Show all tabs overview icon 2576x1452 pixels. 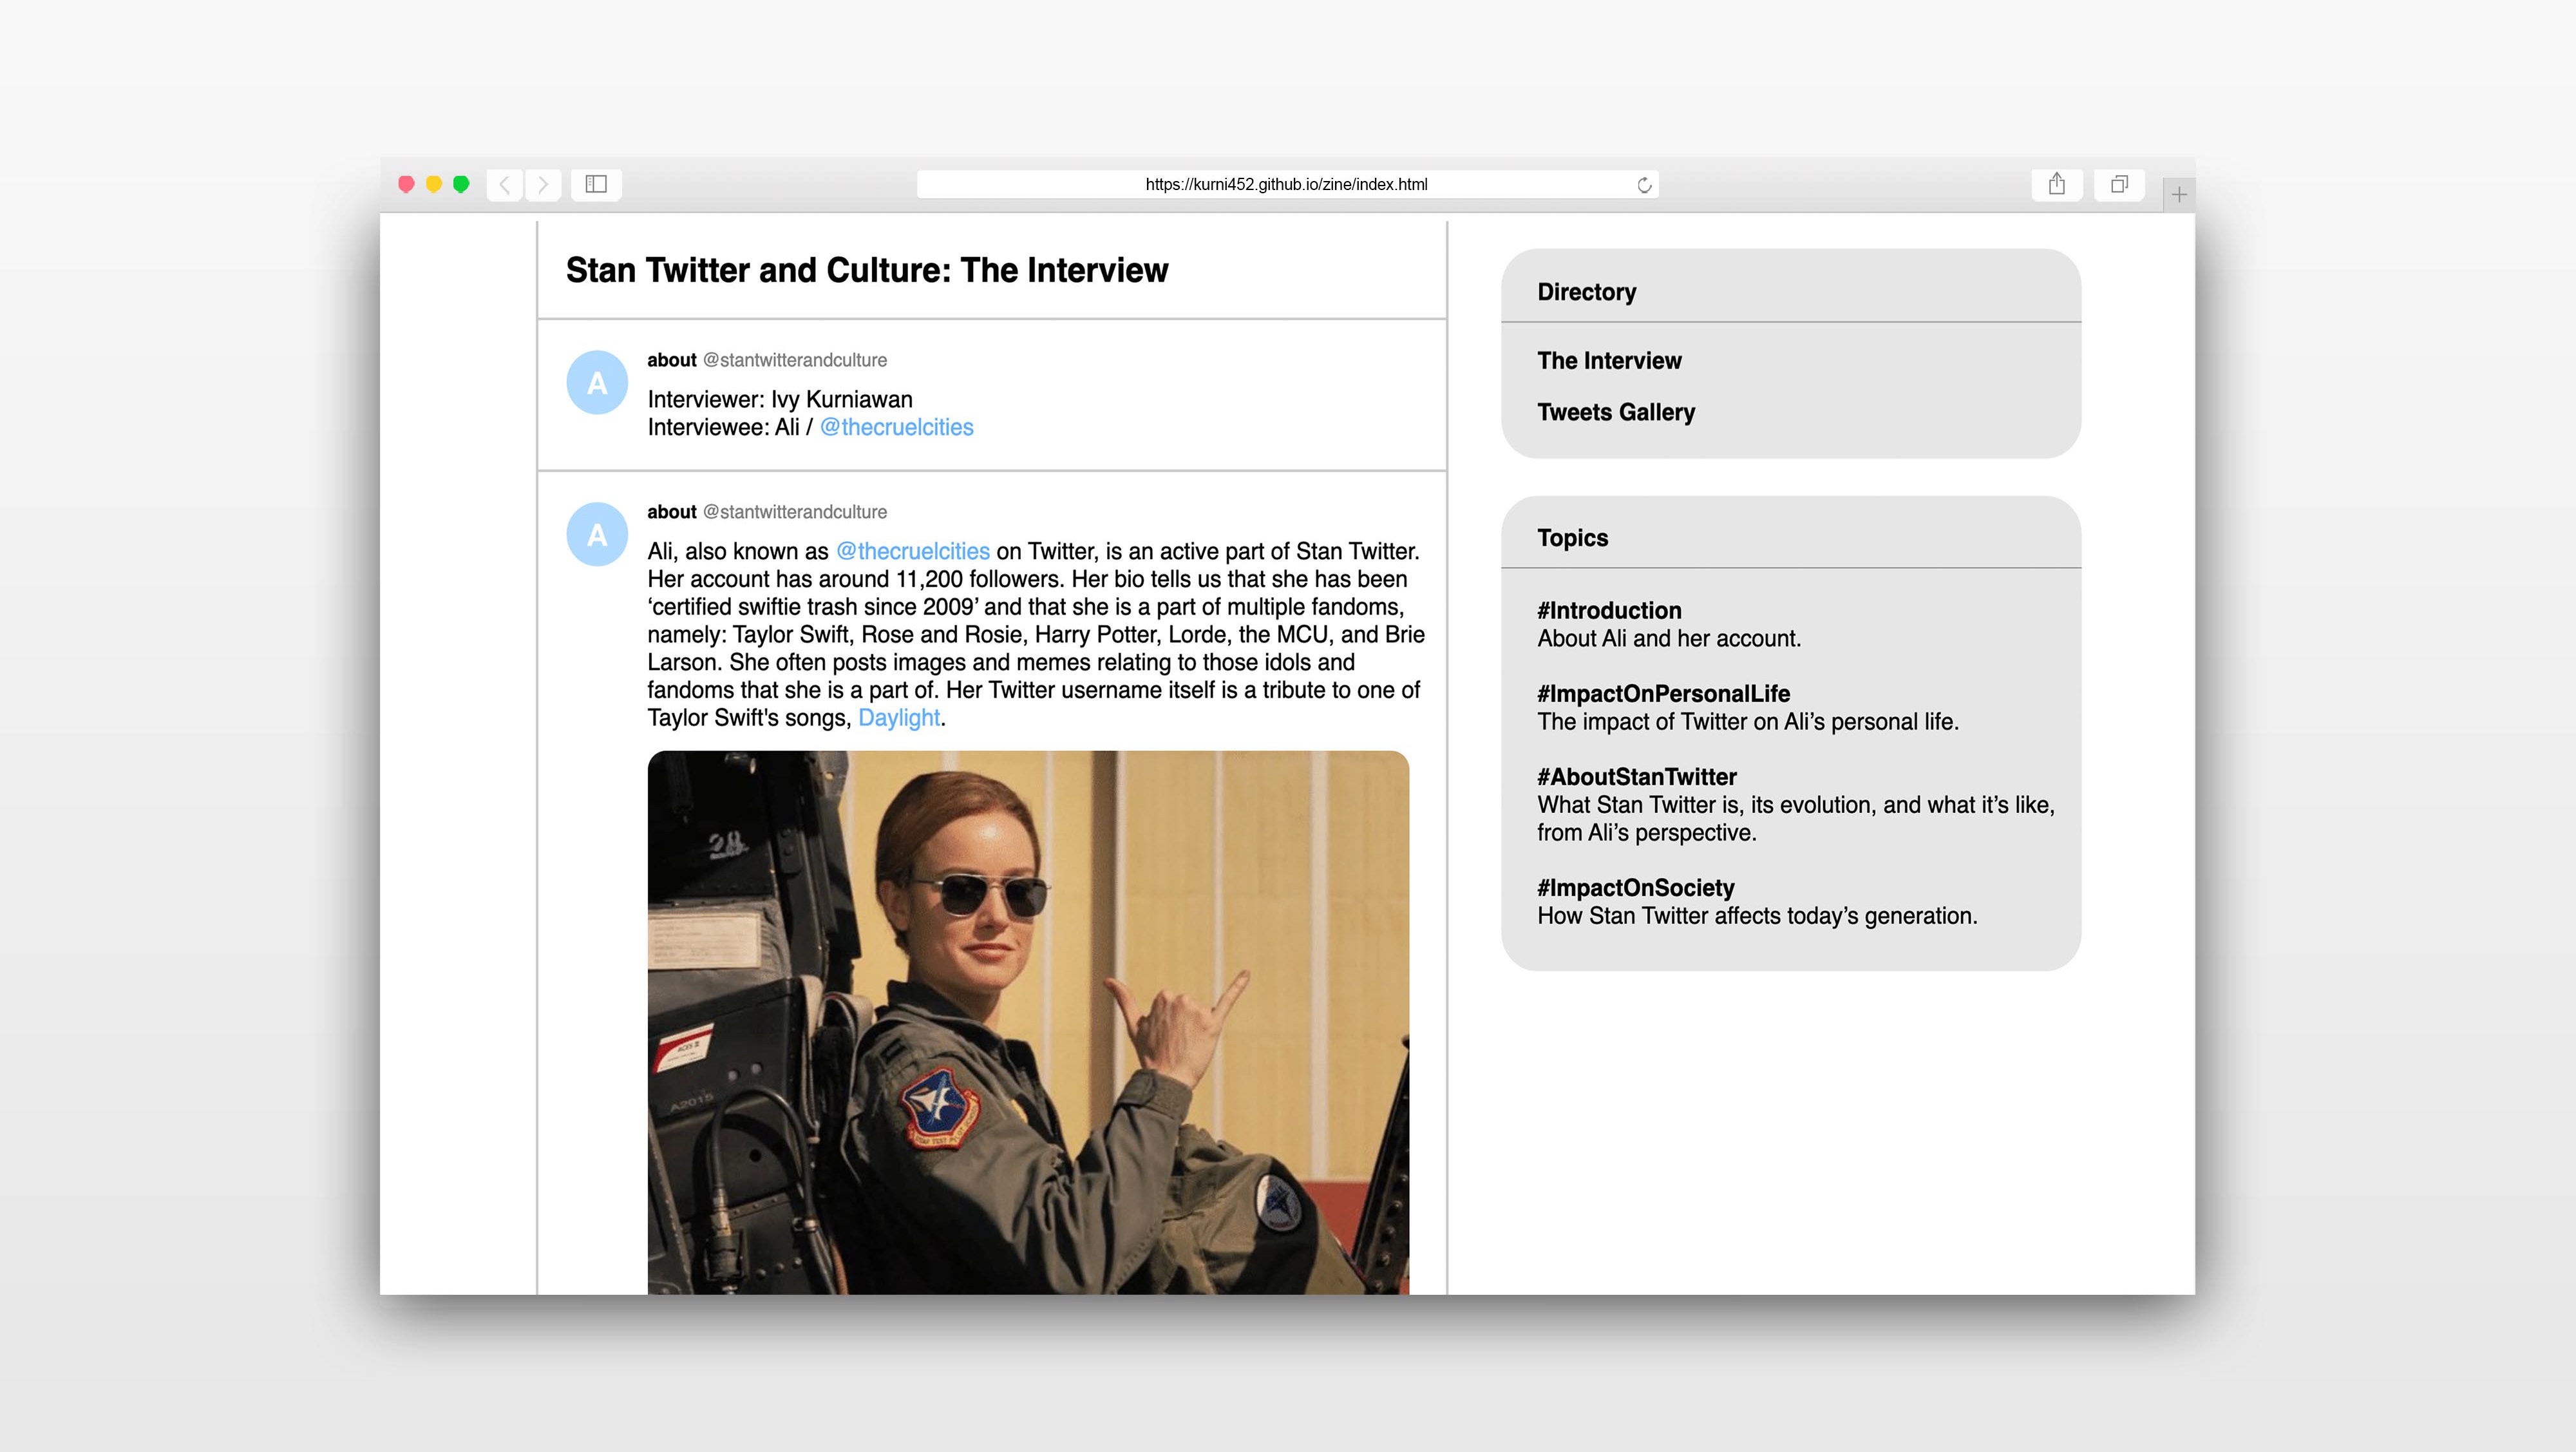[2118, 184]
